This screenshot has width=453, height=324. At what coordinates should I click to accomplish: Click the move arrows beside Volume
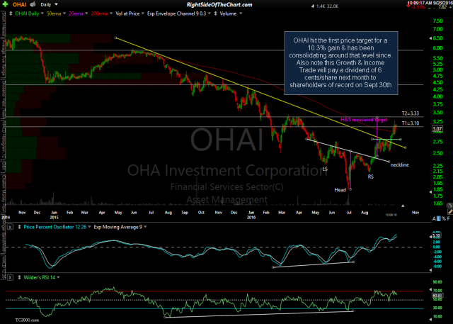click(x=215, y=13)
